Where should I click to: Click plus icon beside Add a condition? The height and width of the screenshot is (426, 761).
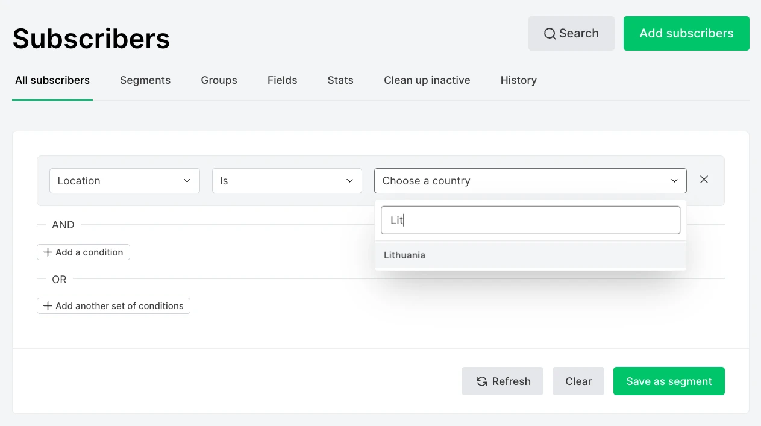click(48, 252)
